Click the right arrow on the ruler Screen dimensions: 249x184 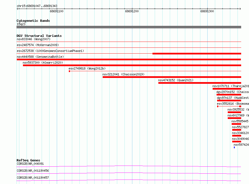click(240, 9)
